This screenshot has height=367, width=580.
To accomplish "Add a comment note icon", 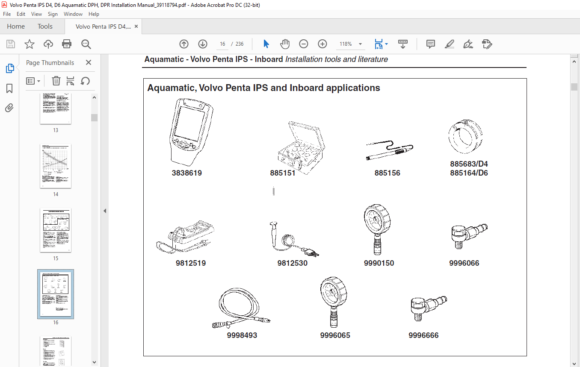I will 431,44.
